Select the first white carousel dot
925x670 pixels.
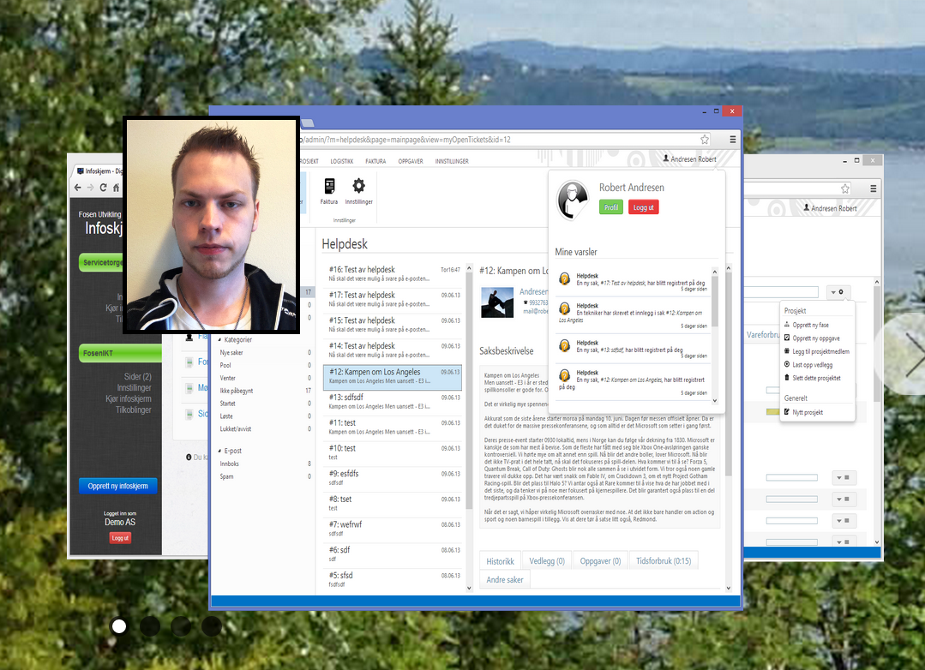tap(119, 626)
